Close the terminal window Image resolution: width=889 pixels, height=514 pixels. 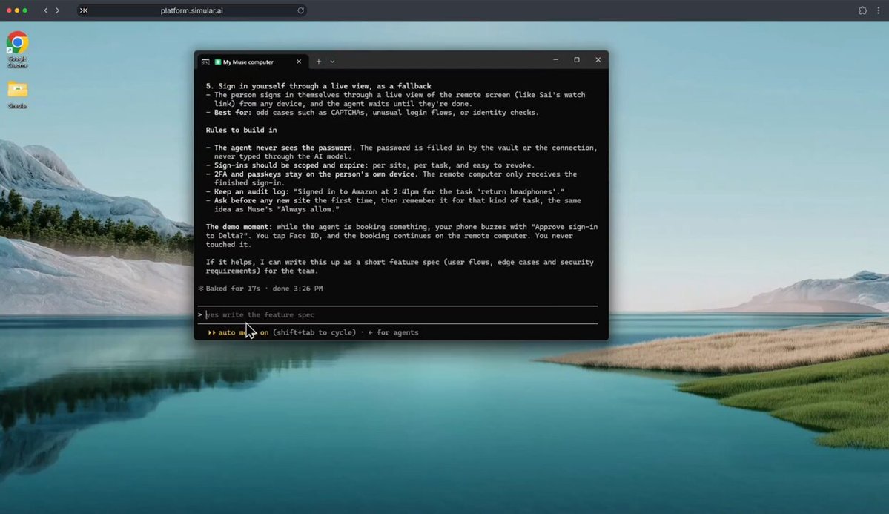coord(598,59)
